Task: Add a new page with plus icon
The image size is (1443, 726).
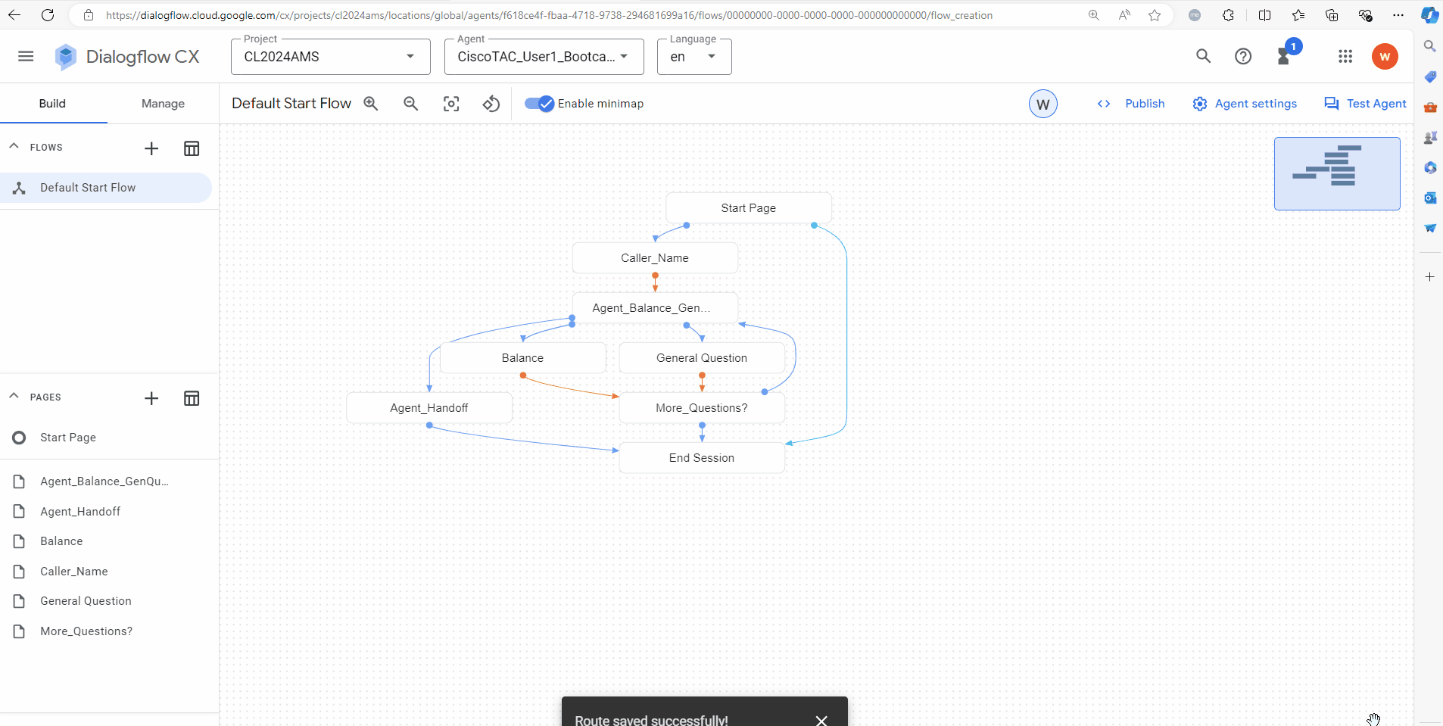Action: click(151, 398)
